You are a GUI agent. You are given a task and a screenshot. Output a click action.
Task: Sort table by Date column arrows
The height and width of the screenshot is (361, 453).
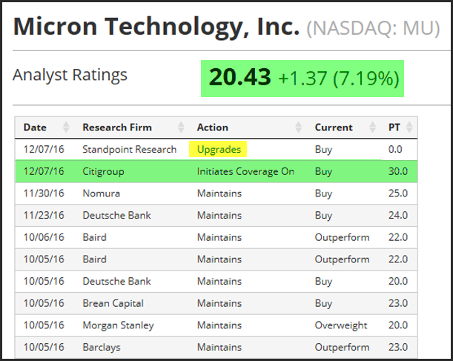pyautogui.click(x=66, y=127)
